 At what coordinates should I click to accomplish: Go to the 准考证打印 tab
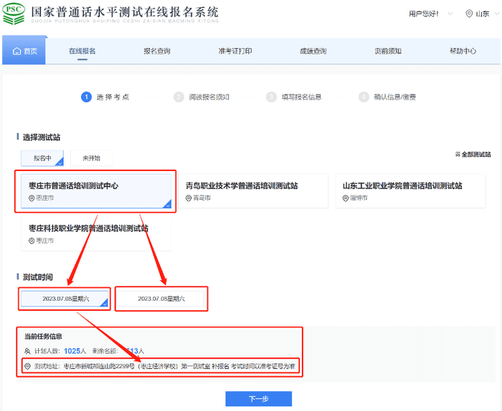coord(235,52)
